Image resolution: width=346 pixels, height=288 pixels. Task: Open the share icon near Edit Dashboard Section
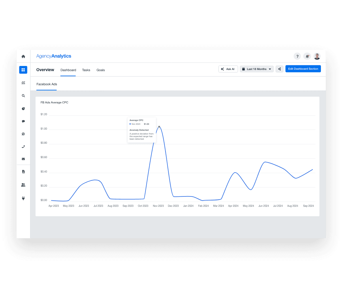279,69
